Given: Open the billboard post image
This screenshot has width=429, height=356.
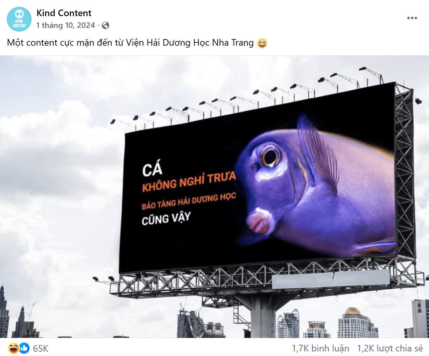Looking at the screenshot, I should tap(214, 197).
